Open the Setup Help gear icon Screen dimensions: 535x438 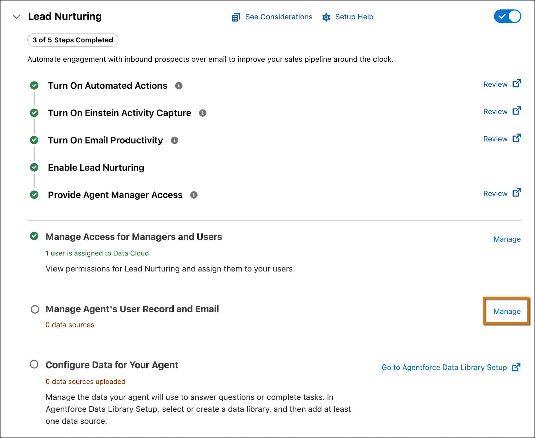pyautogui.click(x=326, y=17)
